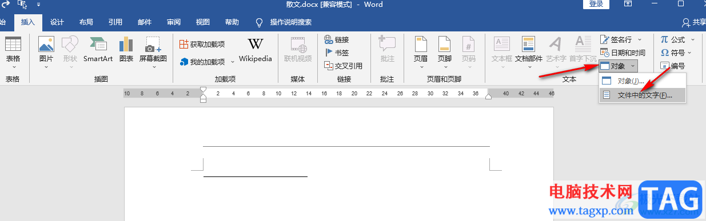Open the Screenshot (屏幕截图) tool
Screen dimensions: 706x221
click(x=153, y=51)
